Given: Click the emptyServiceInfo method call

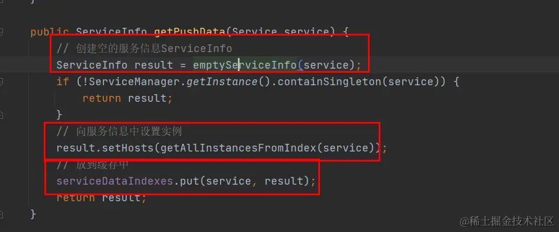Looking at the screenshot, I should (x=244, y=65).
